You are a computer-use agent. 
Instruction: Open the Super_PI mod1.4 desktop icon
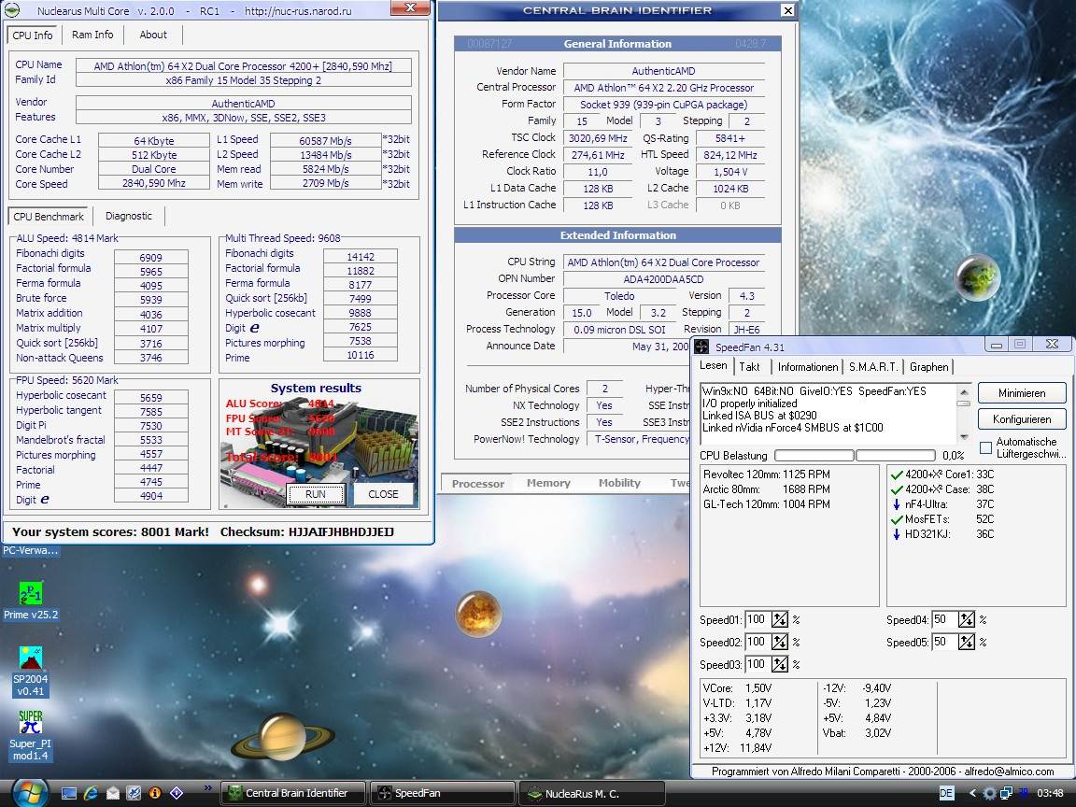pyautogui.click(x=30, y=736)
